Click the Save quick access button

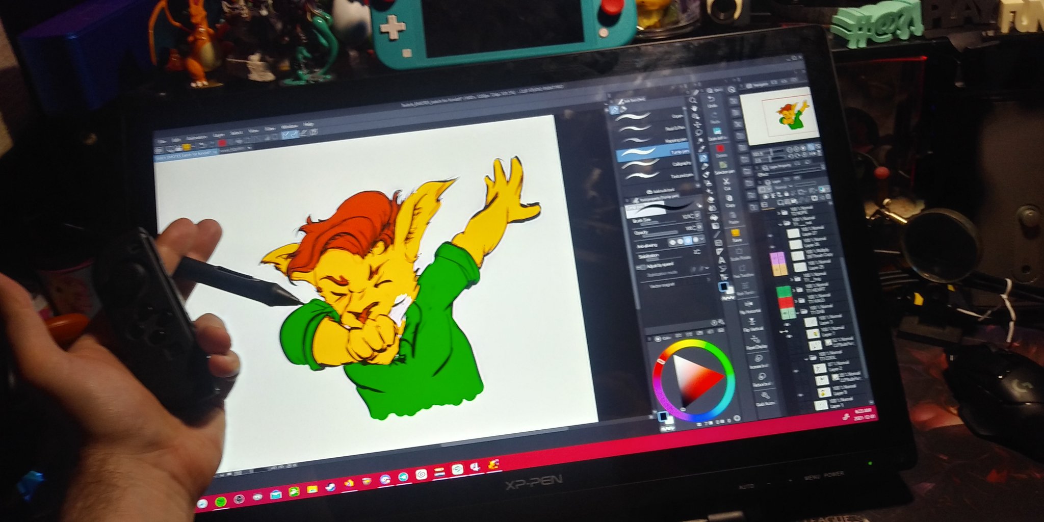click(x=736, y=235)
